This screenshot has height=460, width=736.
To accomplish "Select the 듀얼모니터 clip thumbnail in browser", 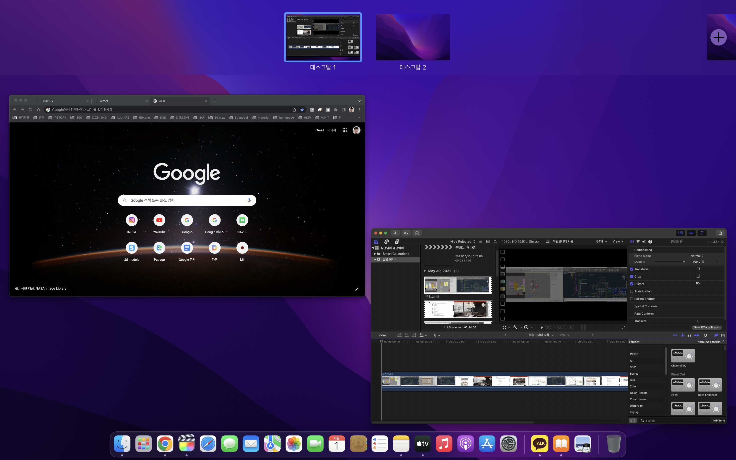I will coord(458,285).
